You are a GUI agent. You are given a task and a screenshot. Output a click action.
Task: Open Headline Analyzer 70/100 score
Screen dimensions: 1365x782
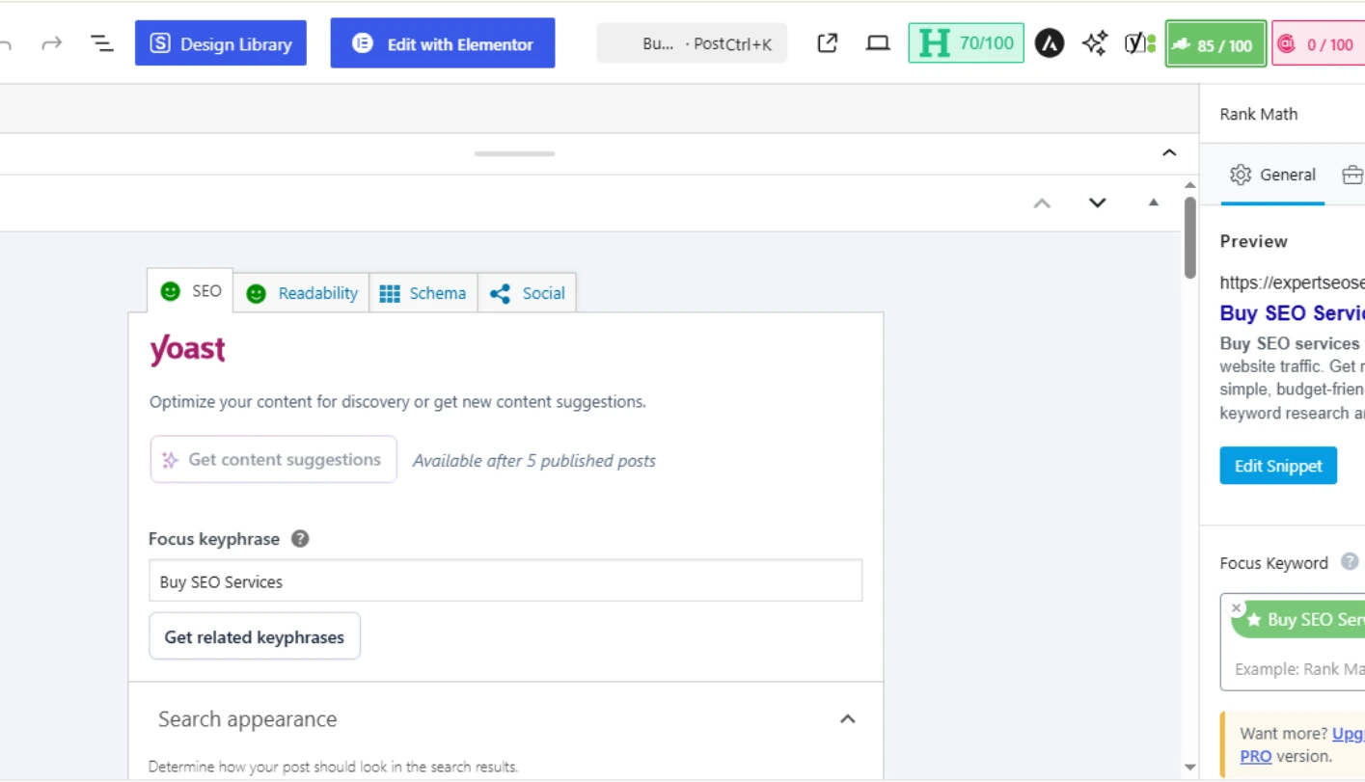(966, 43)
